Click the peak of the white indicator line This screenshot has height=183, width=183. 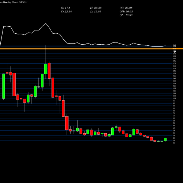click(46, 23)
